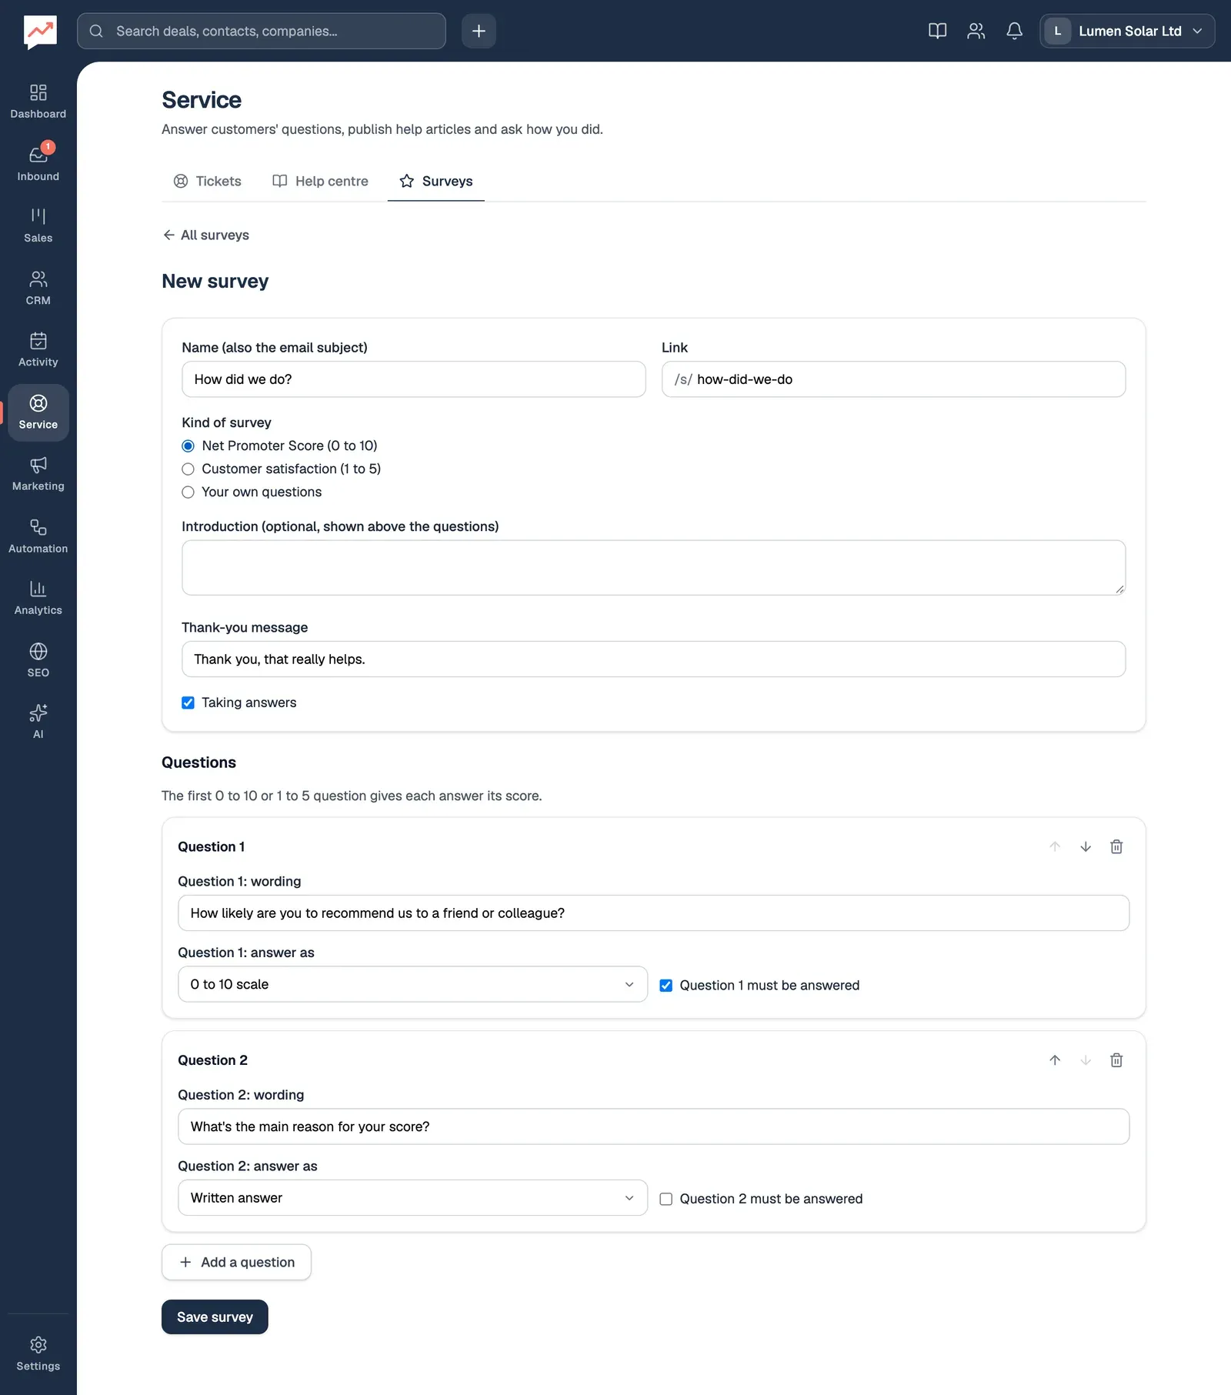This screenshot has height=1395, width=1231.
Task: Open Inbound with the notification badge
Action: pos(38,164)
